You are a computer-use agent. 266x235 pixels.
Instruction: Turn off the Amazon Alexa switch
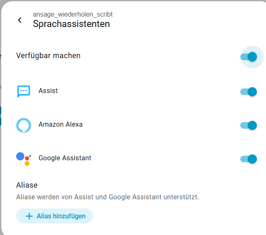[249, 125]
